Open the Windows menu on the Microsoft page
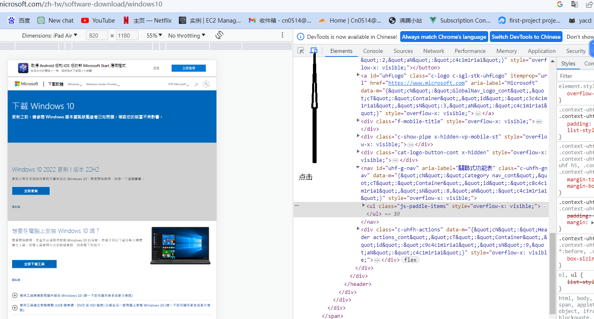The image size is (594, 319). click(75, 84)
